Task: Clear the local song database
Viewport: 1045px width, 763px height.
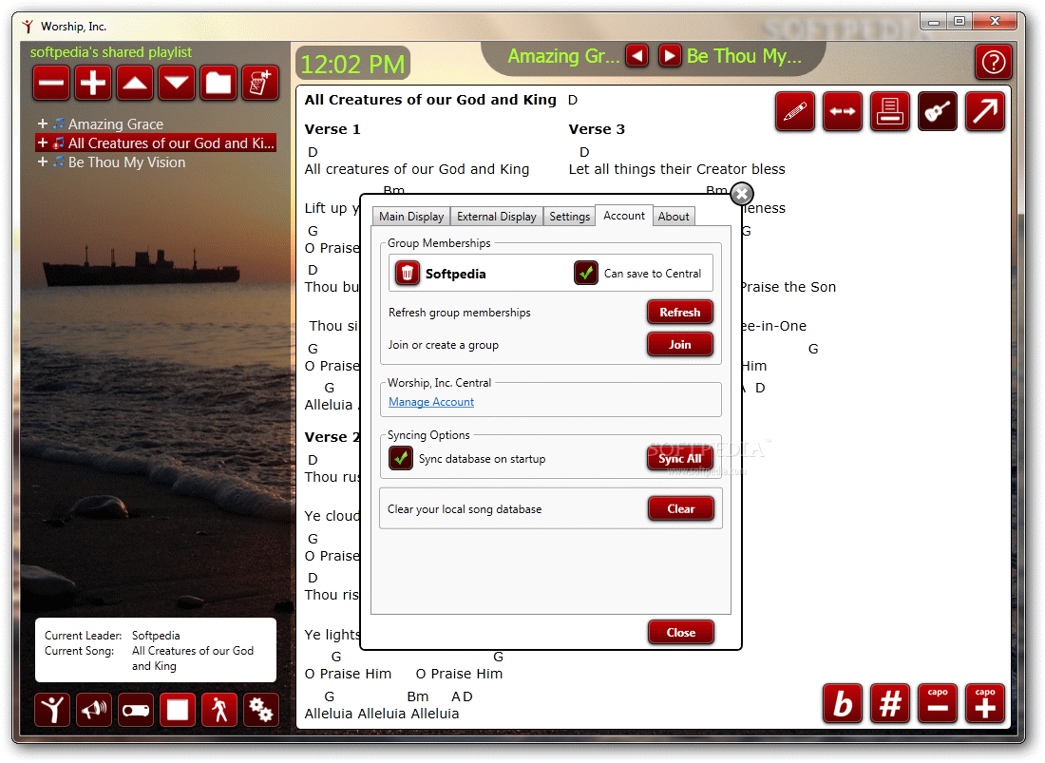Action: [x=680, y=508]
